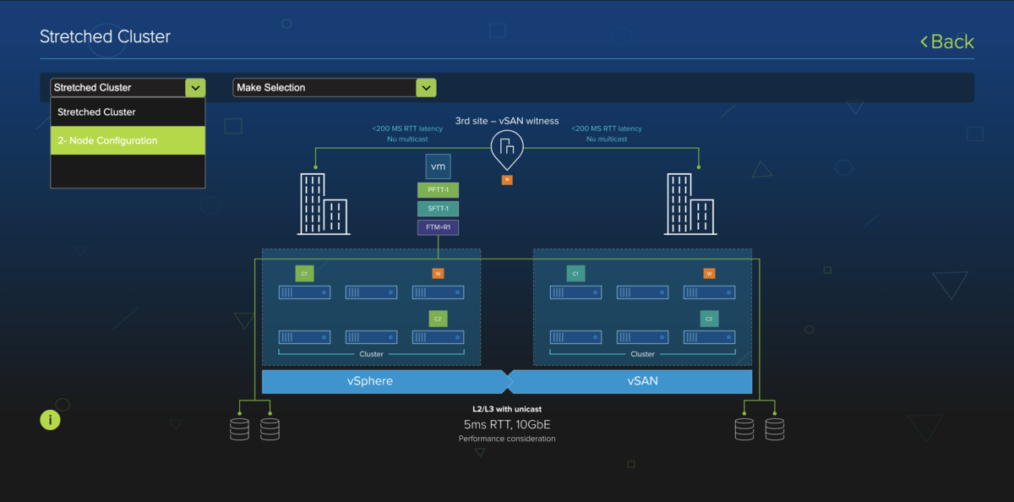
Task: Open the Stretched Cluster dropdown field
Action: point(128,87)
